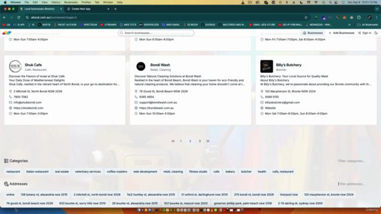Viewport: 381px width, 214px height.
Task: Open https://bondiwash.com.au website link
Action: [x=156, y=108]
